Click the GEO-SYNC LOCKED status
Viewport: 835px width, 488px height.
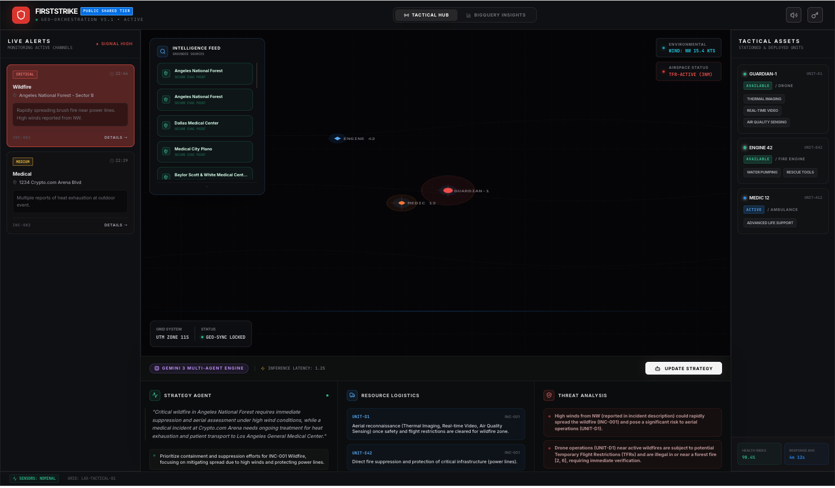(223, 337)
